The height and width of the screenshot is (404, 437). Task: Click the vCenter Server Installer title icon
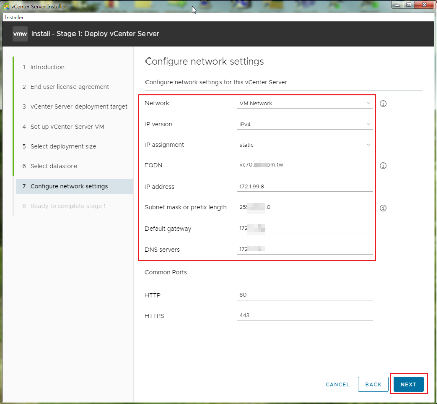[x=6, y=6]
